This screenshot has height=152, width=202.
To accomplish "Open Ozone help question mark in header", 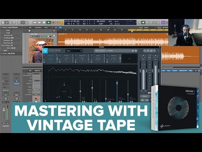I will tap(154, 51).
